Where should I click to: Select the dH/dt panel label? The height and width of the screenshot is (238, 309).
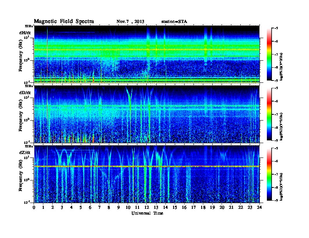pos(25,33)
